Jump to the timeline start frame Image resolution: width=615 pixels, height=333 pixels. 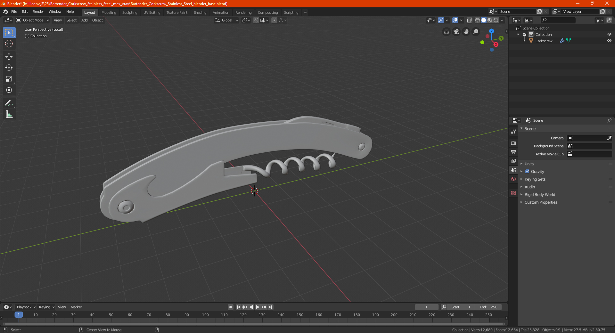[238, 307]
